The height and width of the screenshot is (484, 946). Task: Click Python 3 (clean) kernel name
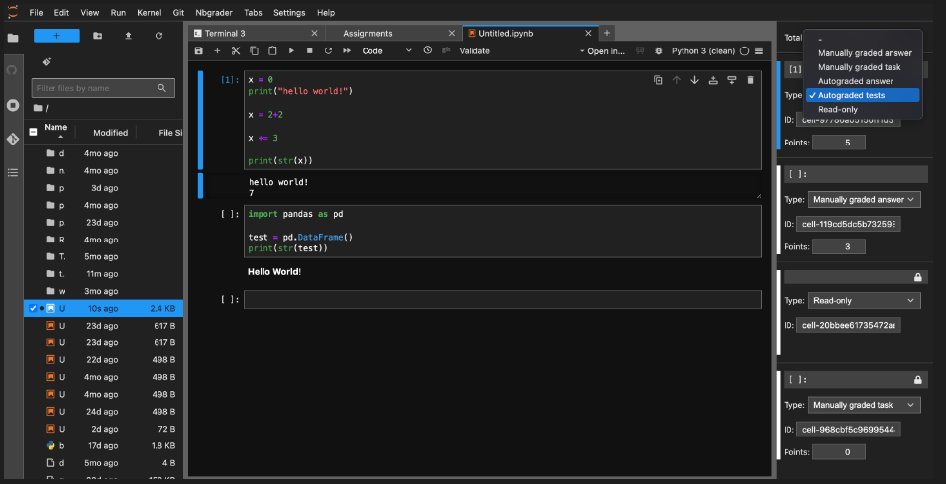[x=703, y=51]
